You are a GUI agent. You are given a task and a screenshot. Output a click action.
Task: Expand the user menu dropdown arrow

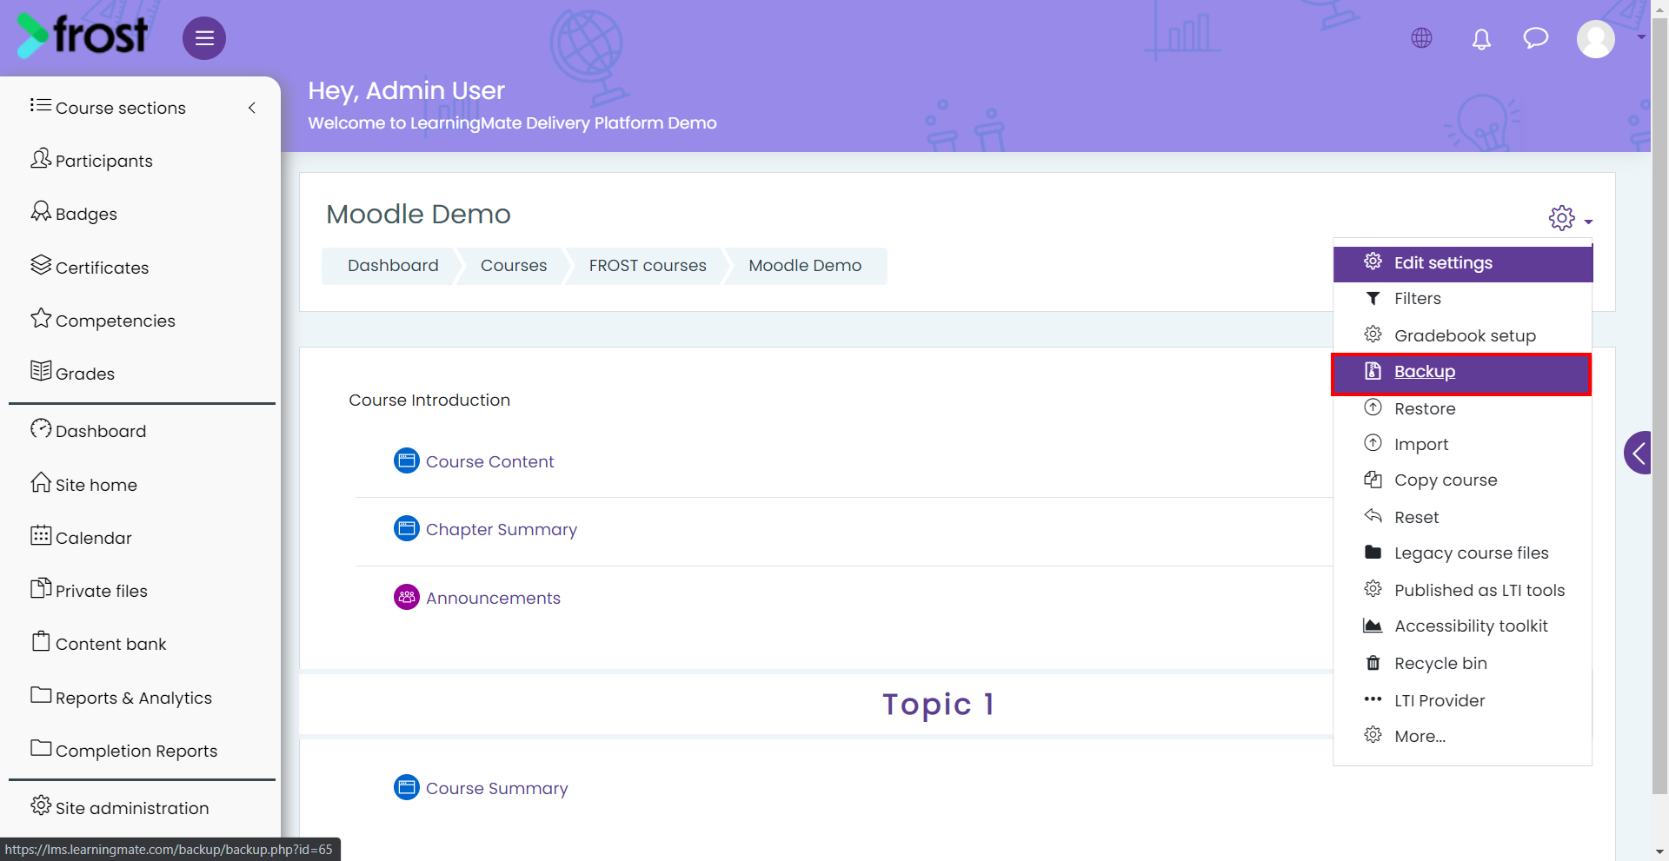1641,37
